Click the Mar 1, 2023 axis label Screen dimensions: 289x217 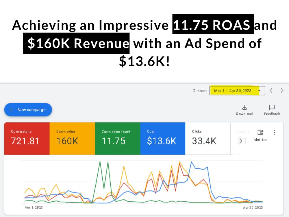point(34,207)
